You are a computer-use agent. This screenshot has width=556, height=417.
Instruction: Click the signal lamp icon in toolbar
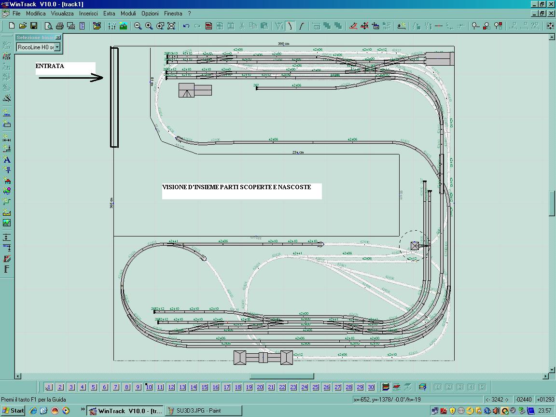(475, 26)
